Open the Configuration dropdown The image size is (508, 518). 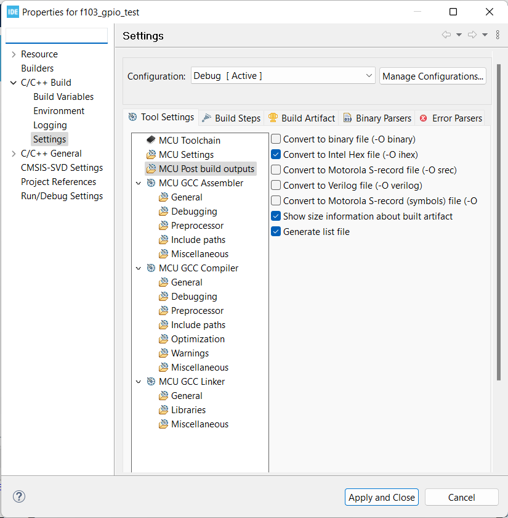click(x=283, y=76)
